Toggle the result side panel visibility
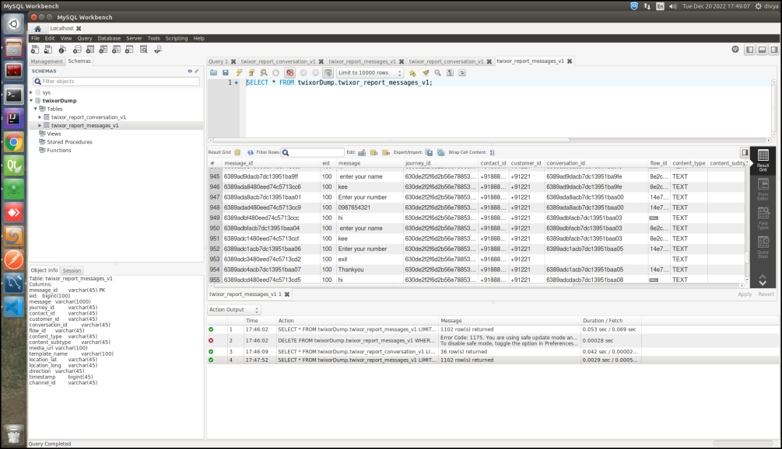Image resolution: width=782 pixels, height=449 pixels. (x=745, y=152)
